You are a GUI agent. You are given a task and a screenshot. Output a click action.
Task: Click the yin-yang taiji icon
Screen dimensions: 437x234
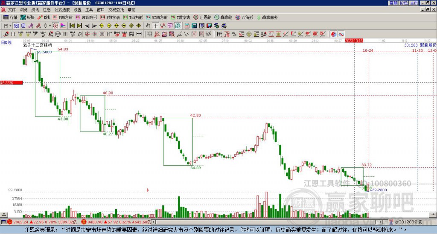click(333, 34)
